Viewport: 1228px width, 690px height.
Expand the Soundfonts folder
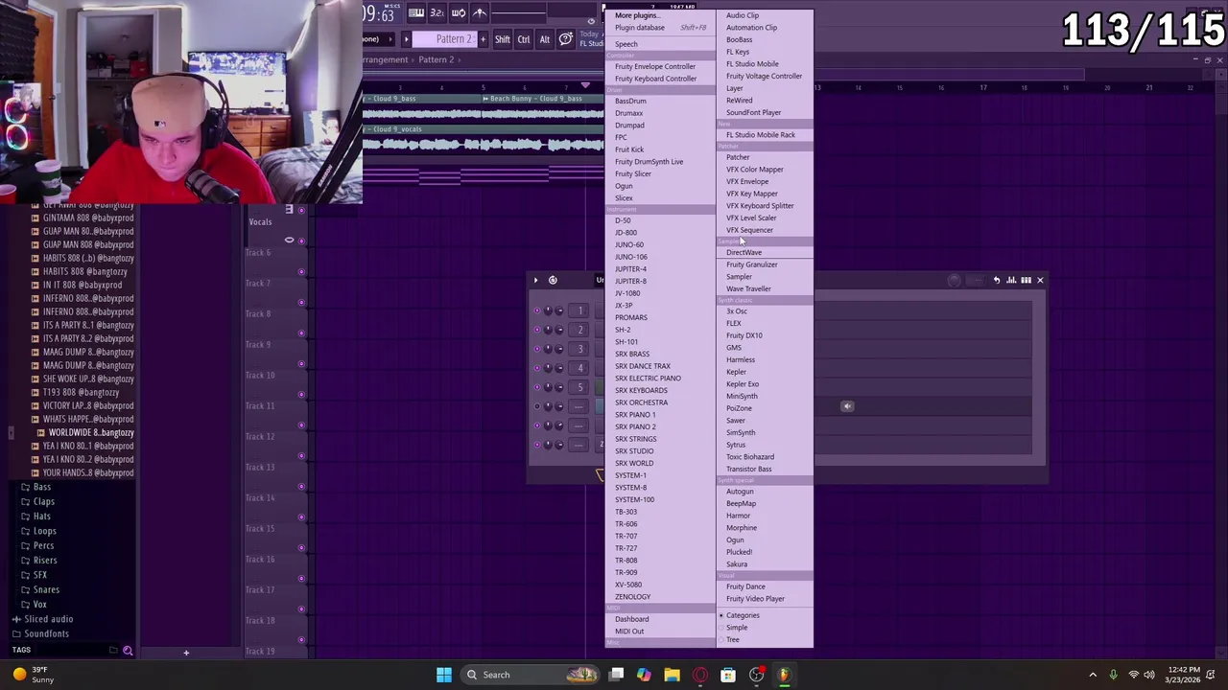(46, 633)
